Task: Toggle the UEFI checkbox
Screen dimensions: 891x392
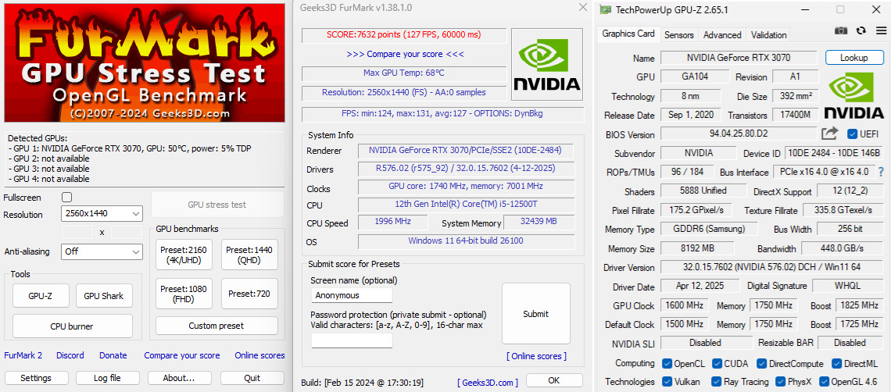Action: (852, 134)
